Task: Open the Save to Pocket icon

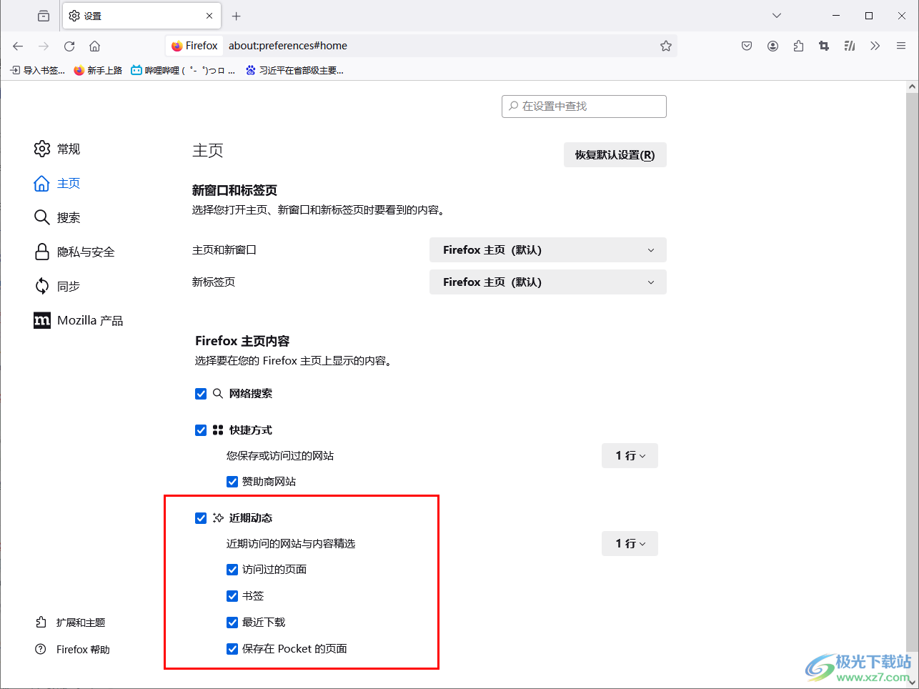Action: (x=747, y=46)
